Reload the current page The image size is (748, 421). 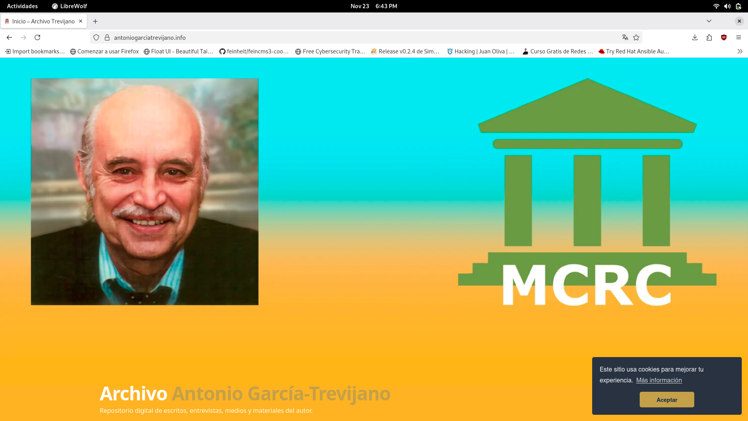pyautogui.click(x=37, y=37)
